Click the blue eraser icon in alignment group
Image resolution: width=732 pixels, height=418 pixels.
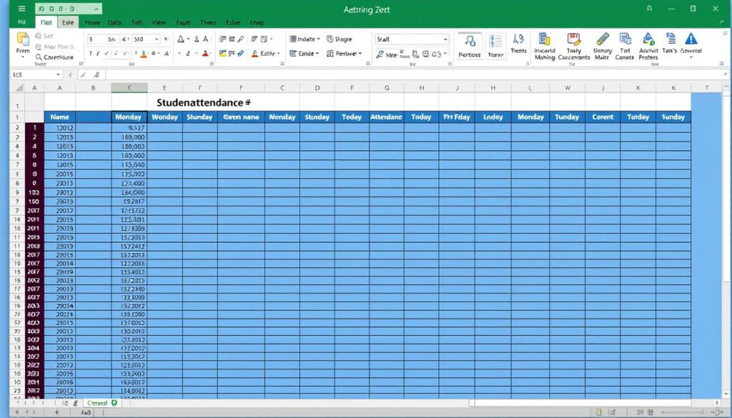click(240, 54)
